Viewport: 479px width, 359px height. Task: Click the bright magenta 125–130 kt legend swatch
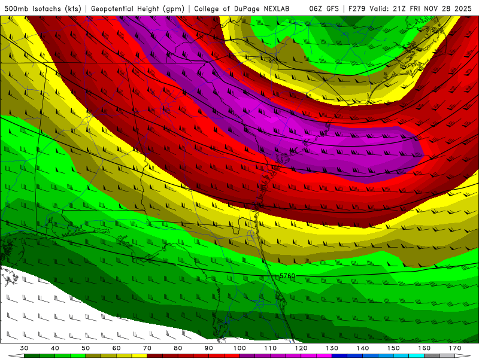pos(325,356)
